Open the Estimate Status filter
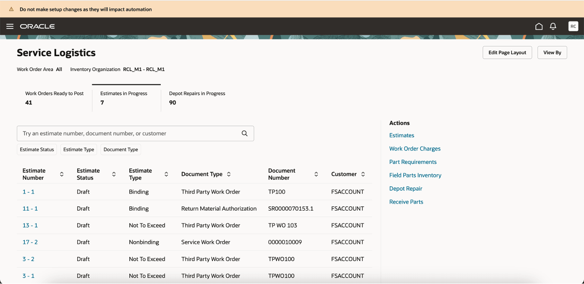Viewport: 584px width, 284px height. click(37, 149)
